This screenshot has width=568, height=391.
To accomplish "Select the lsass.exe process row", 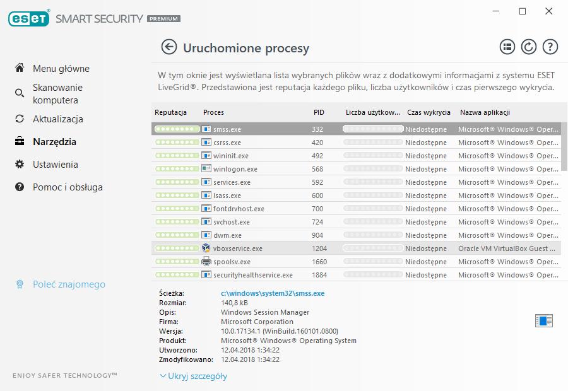I will tap(356, 195).
